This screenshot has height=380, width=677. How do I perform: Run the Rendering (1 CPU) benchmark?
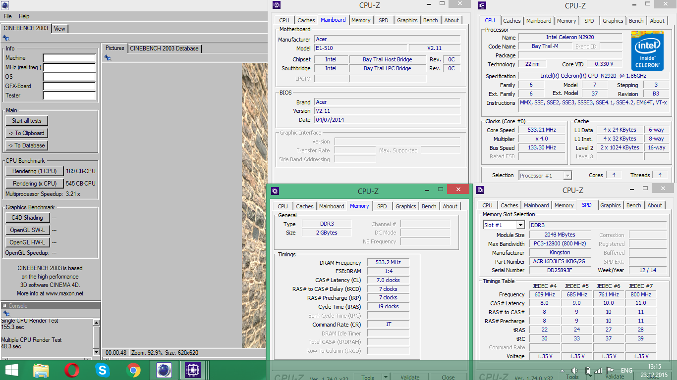click(35, 171)
